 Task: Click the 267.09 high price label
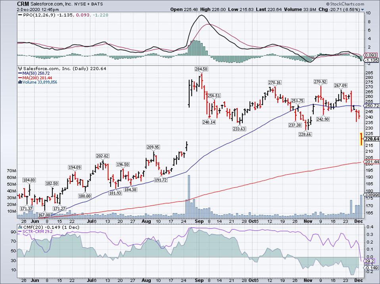pos(340,86)
